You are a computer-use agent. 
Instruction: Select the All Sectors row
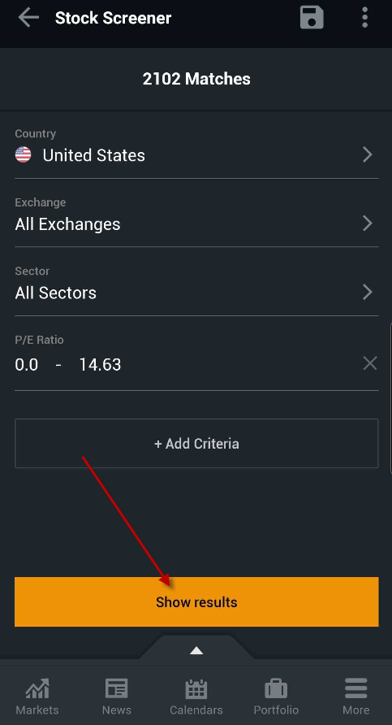tap(196, 286)
